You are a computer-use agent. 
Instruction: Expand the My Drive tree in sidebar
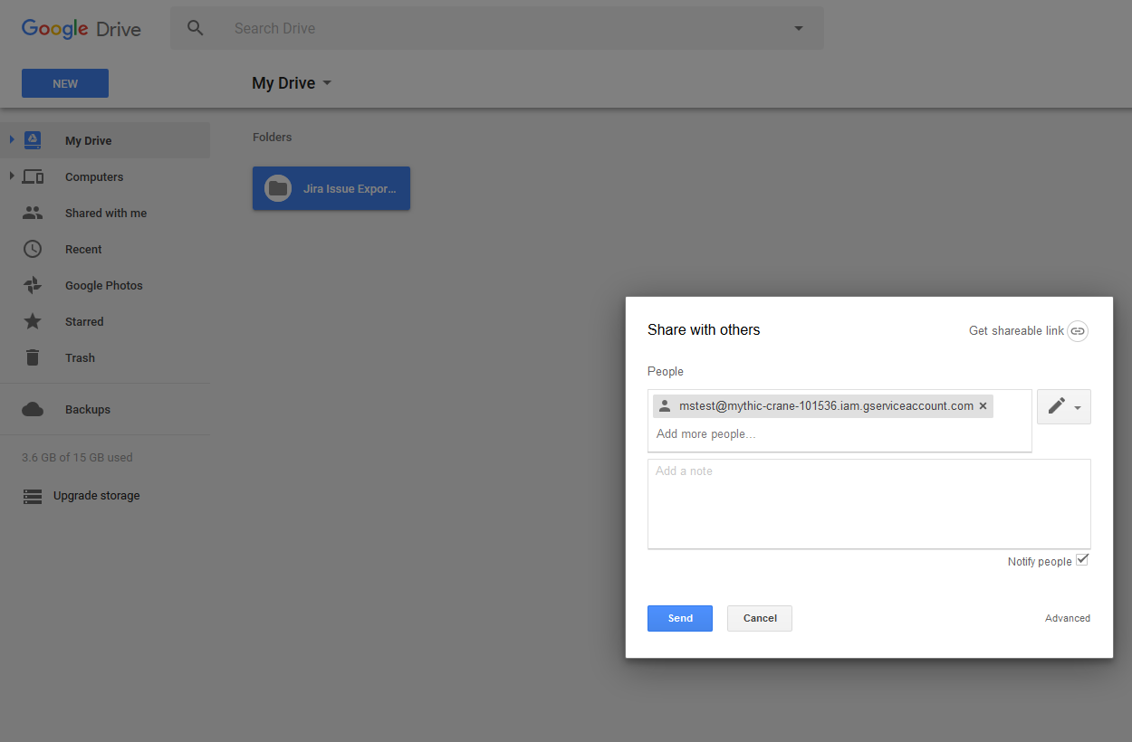(12, 140)
